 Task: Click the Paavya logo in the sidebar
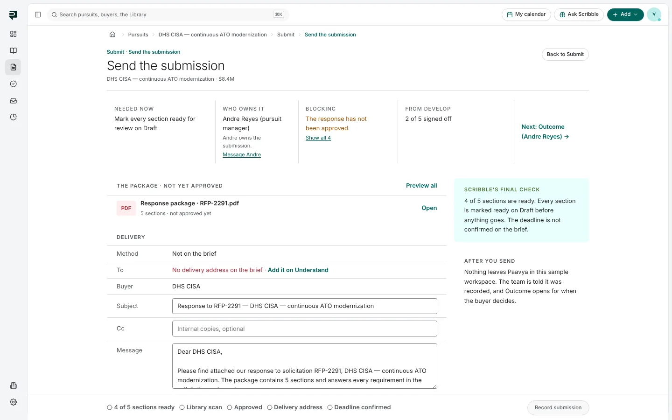13,15
